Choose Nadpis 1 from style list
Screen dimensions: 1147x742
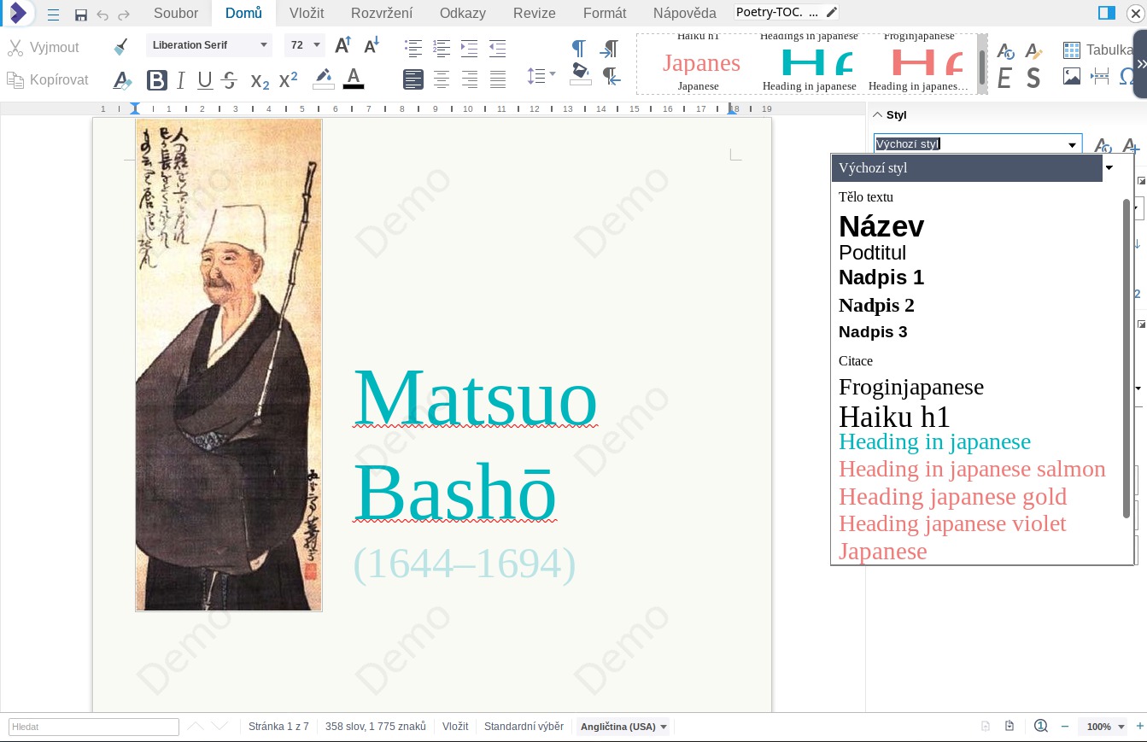881,278
